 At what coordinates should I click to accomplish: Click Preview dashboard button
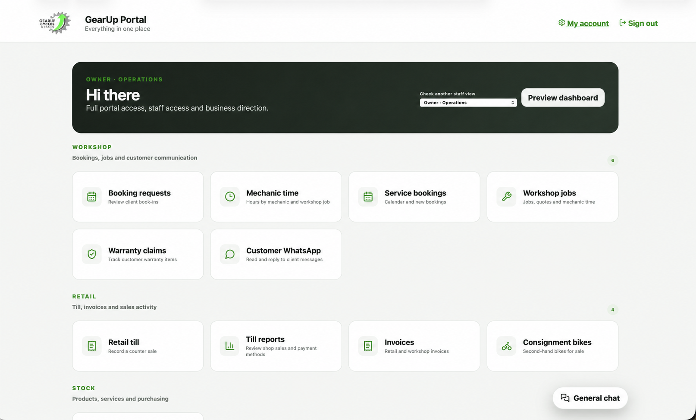point(563,97)
